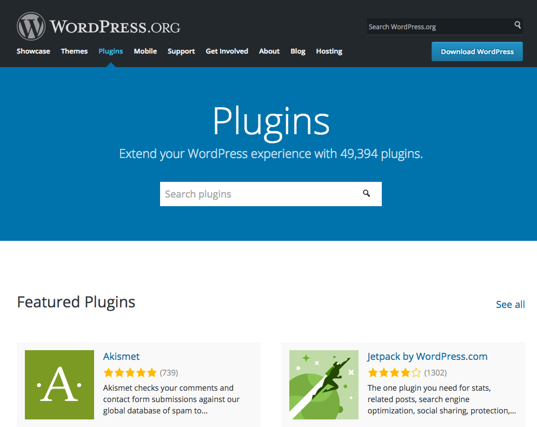Open the Jetpack plugin thumbnail
The image size is (537, 427).
tap(323, 384)
